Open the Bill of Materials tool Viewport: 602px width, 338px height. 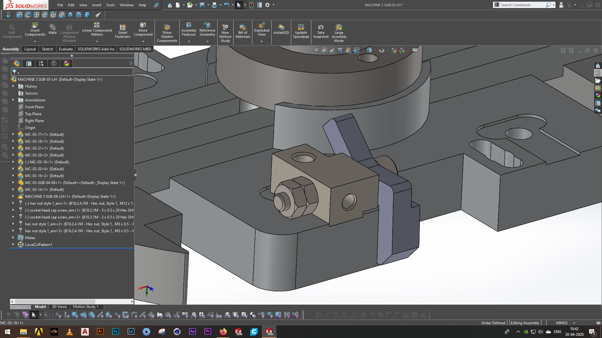[x=243, y=31]
